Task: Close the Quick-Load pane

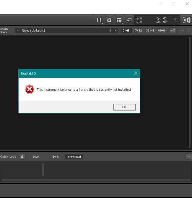Action: click(189, 157)
